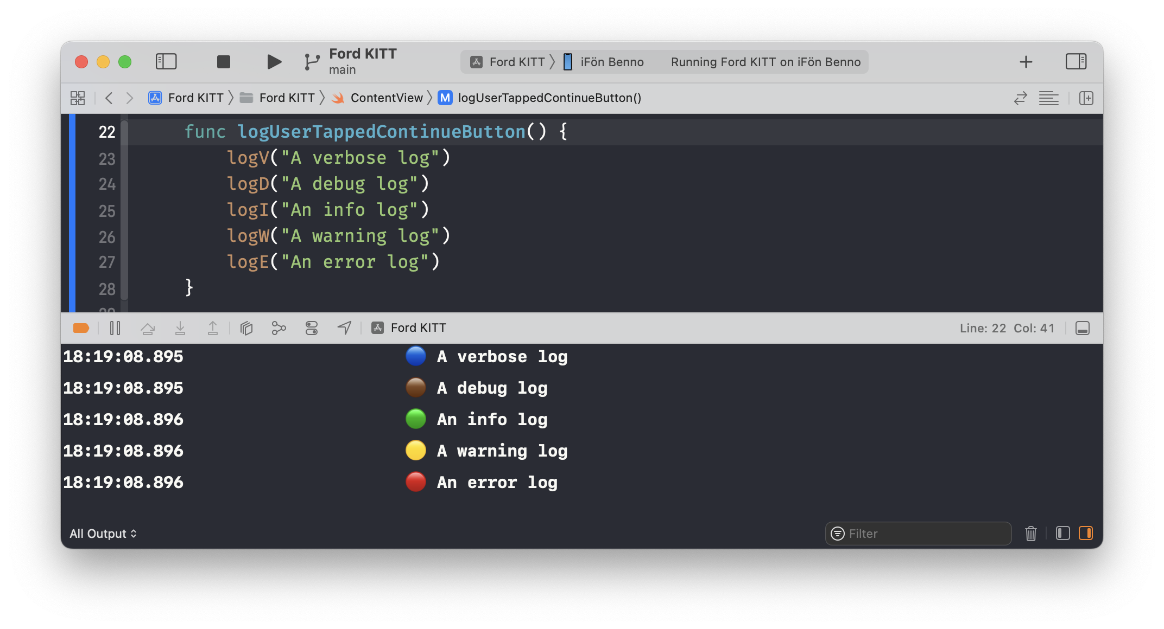Open ContentView in the jump bar

tap(377, 98)
